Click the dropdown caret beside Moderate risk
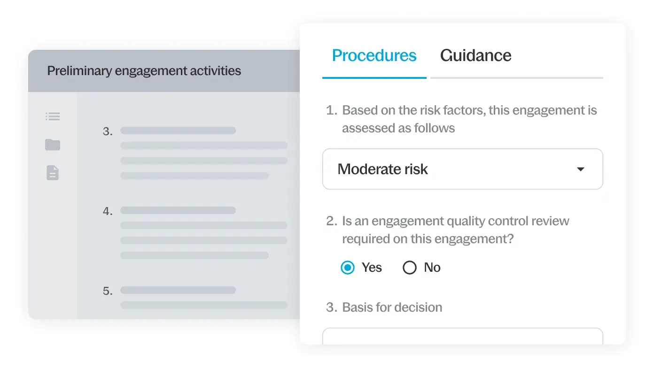 pos(581,169)
